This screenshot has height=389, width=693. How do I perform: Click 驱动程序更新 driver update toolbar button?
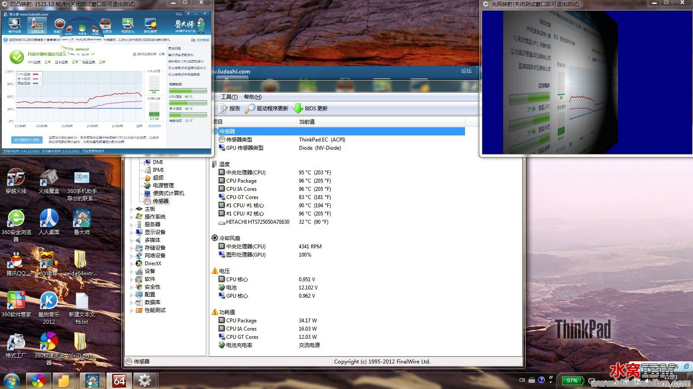(267, 109)
